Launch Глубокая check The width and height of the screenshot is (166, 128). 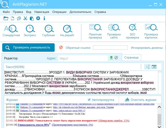tap(49, 31)
